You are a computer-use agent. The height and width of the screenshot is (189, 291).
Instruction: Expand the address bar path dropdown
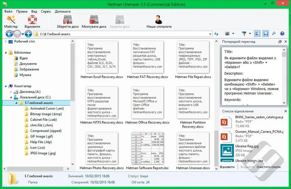pyautogui.click(x=210, y=34)
